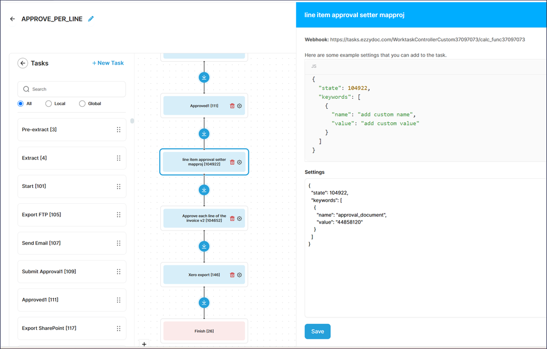Save the task settings

(317, 331)
